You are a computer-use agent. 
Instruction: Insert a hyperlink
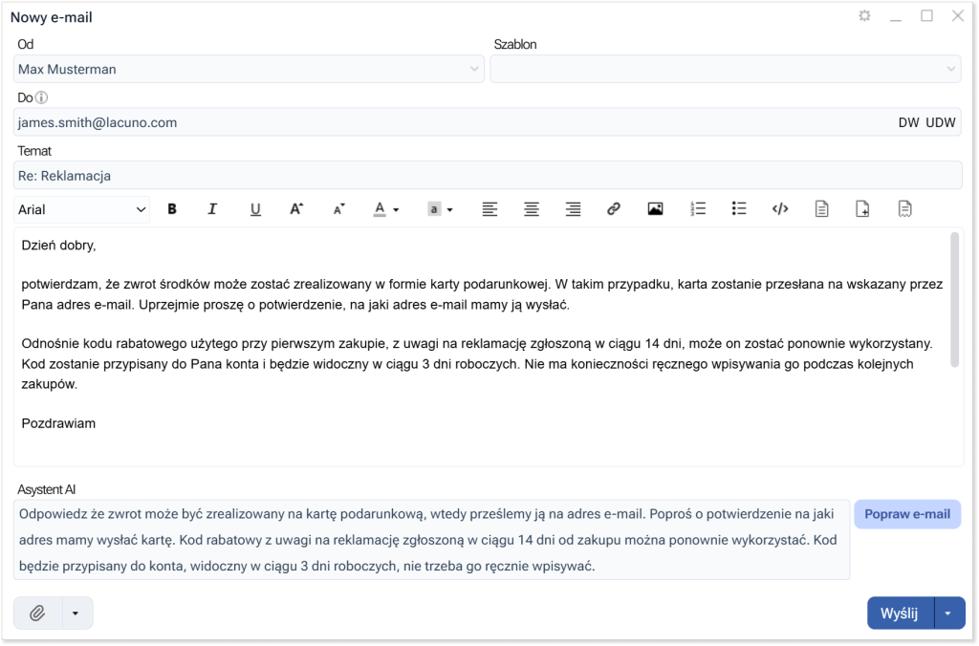[x=614, y=209]
